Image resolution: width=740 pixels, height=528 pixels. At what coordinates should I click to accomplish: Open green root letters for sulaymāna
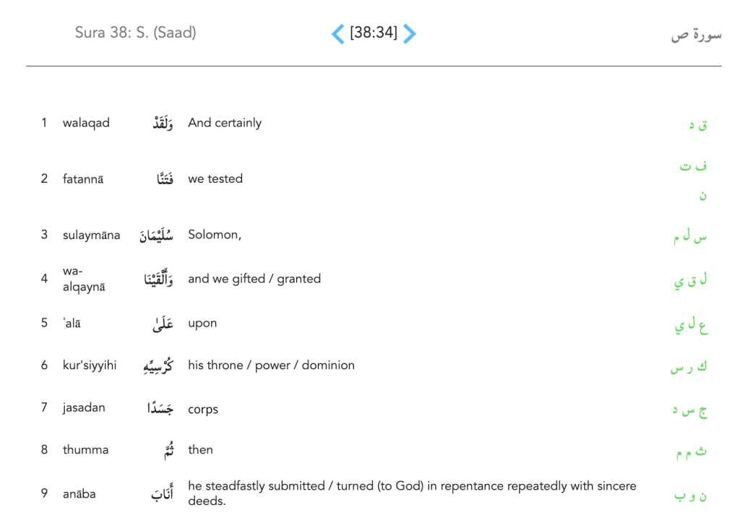[690, 236]
